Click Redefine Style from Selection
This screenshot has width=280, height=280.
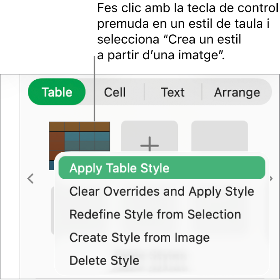(155, 214)
